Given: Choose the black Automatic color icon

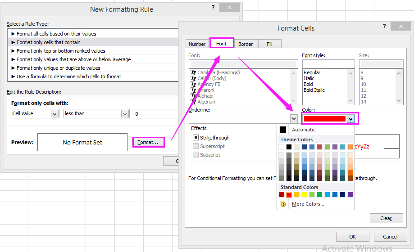Looking at the screenshot, I should (283, 130).
